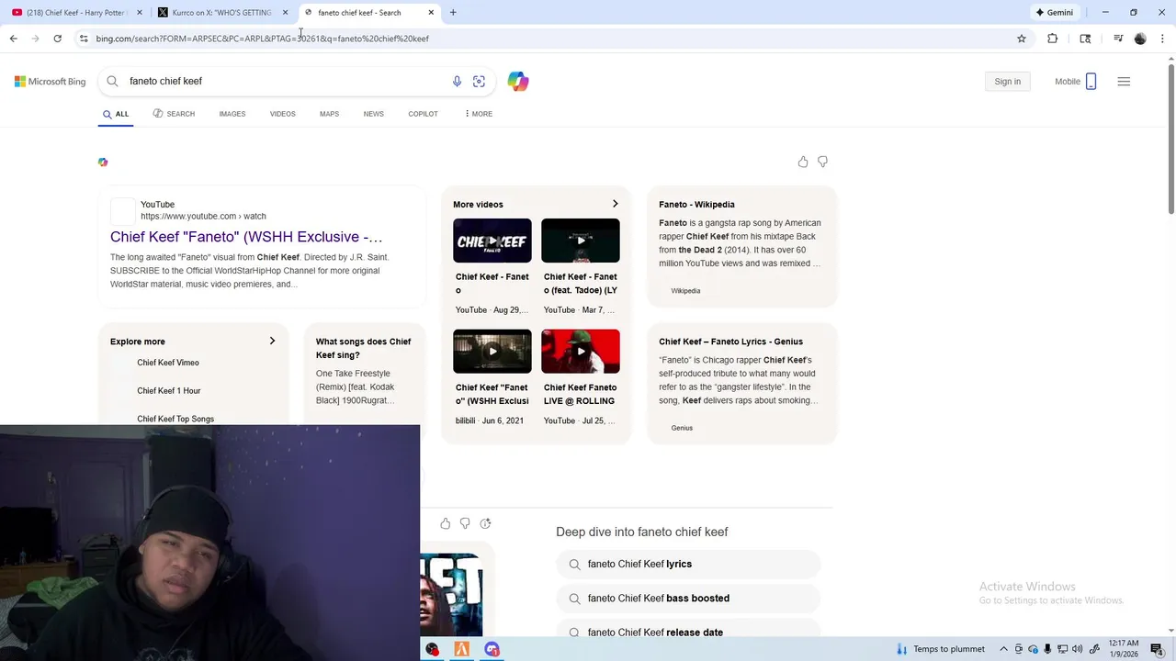Viewport: 1176px width, 661px height.
Task: Show hidden system tray icons chevron
Action: tap(1003, 649)
